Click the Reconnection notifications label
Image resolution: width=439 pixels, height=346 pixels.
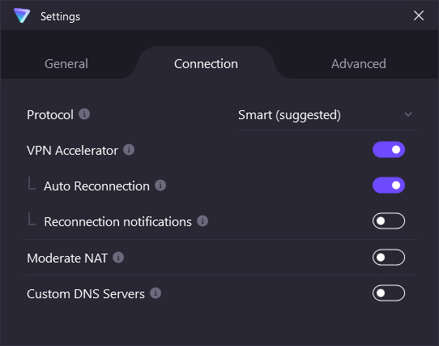coord(118,221)
